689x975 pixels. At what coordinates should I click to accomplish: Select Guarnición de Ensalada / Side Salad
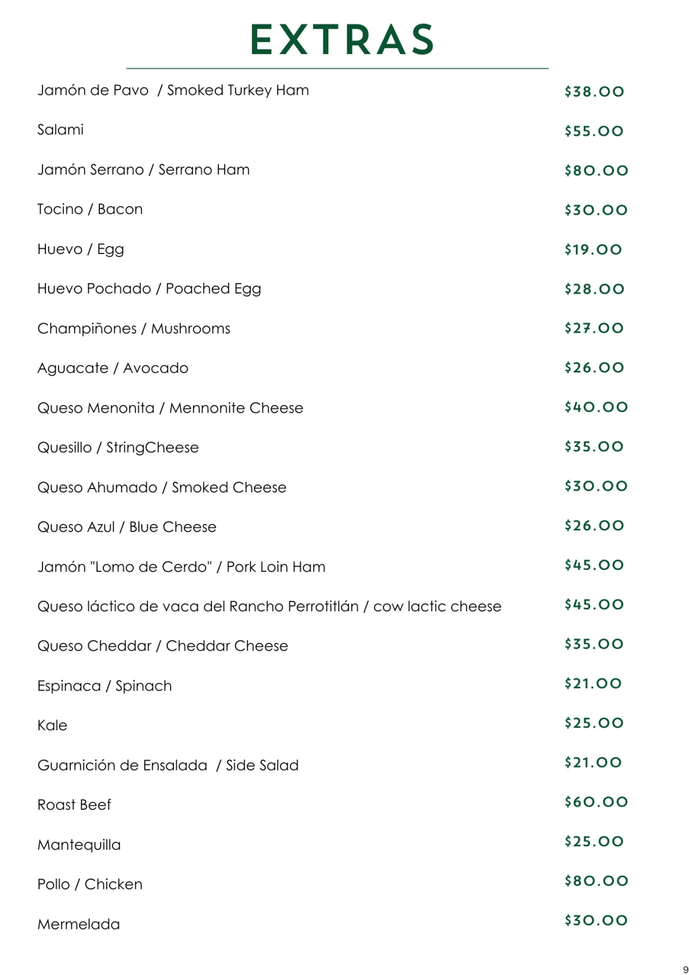click(x=168, y=765)
